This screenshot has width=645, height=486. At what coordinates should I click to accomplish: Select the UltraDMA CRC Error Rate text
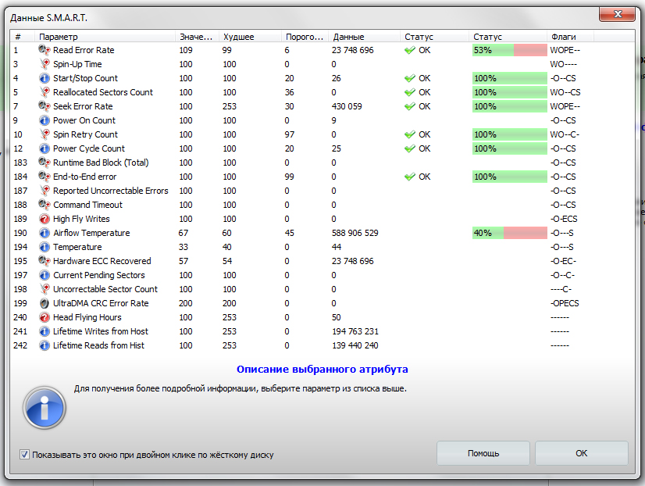point(101,303)
